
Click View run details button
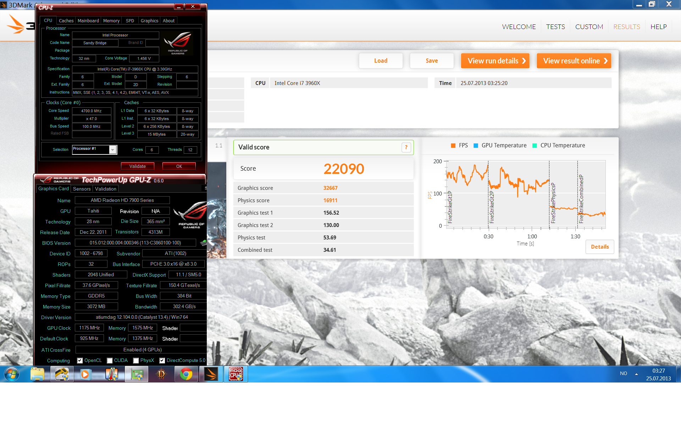tap(495, 61)
